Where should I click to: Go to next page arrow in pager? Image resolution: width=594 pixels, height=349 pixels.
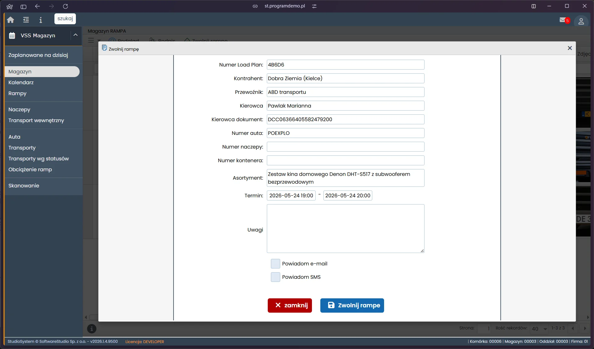click(585, 328)
